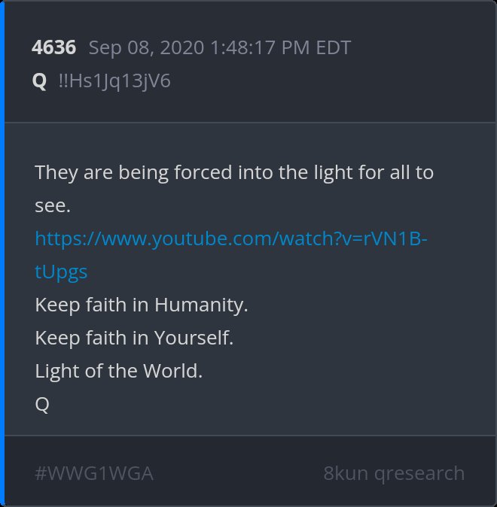The image size is (497, 507).
Task: Click the line 'Keep faith in Yourself.'
Action: pyautogui.click(x=134, y=339)
